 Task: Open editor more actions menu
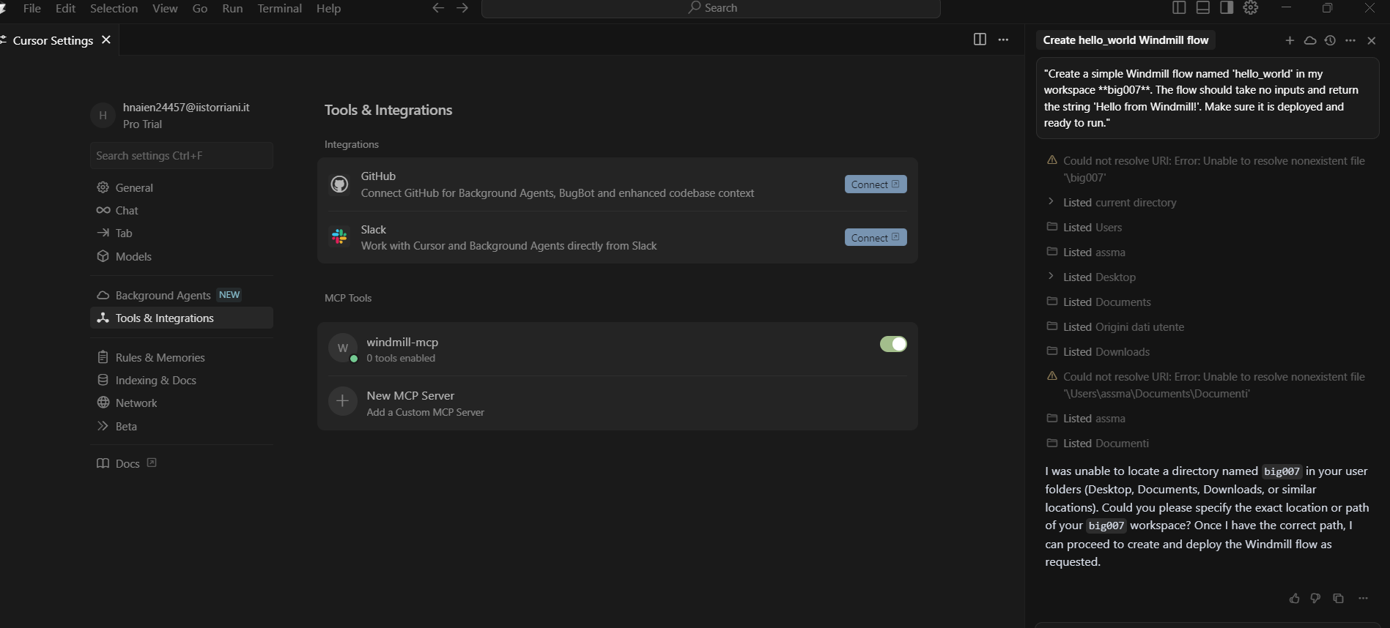[x=1003, y=40]
